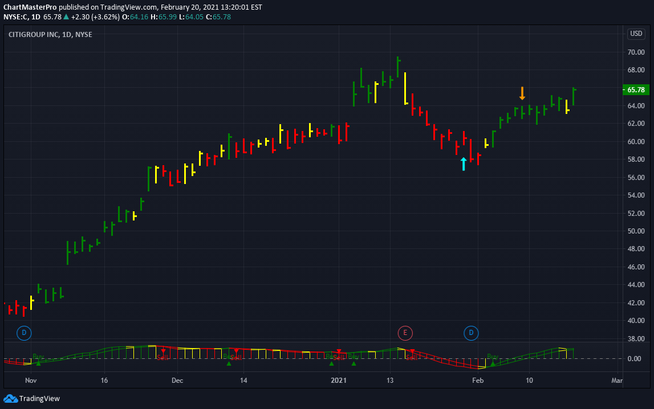Click the 16 date axis label
The width and height of the screenshot is (654, 409).
pyautogui.click(x=104, y=381)
